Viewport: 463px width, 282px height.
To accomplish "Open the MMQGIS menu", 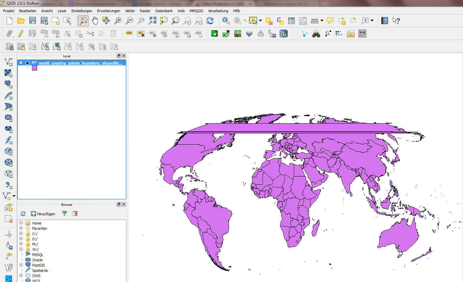I will pyautogui.click(x=196, y=11).
